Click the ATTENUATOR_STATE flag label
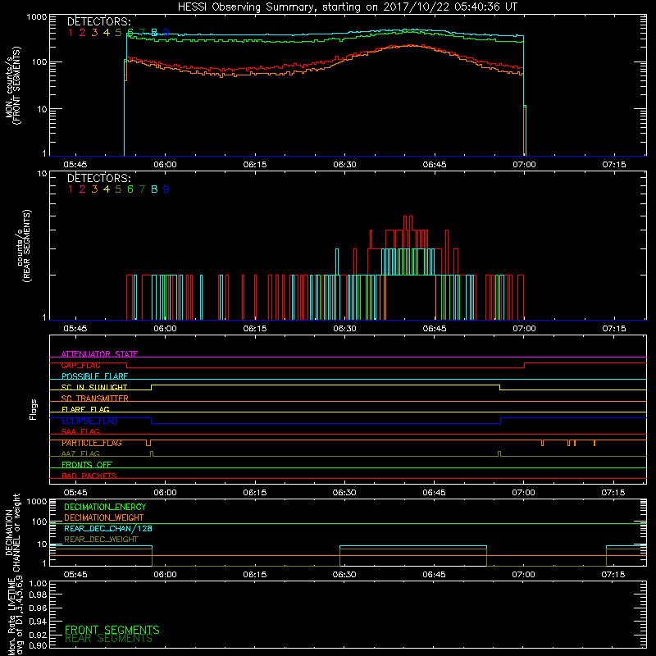Screen dimensions: 656x656 (99, 354)
